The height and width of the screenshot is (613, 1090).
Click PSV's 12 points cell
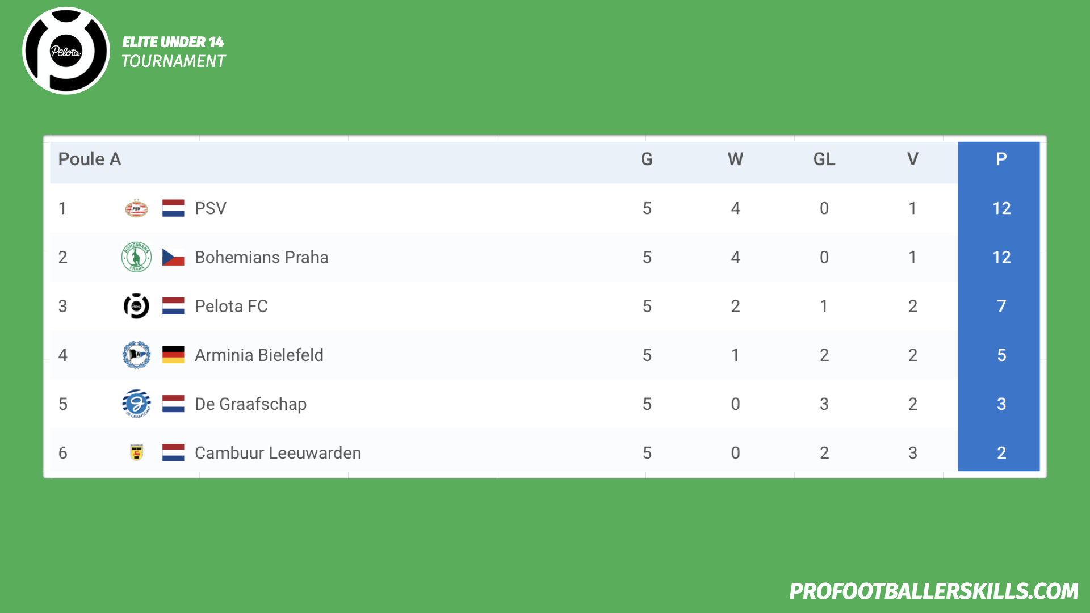coord(1001,208)
